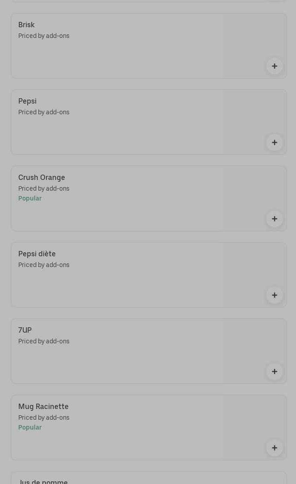Select the 7UP item title
This screenshot has height=484, width=296.
[x=25, y=330]
